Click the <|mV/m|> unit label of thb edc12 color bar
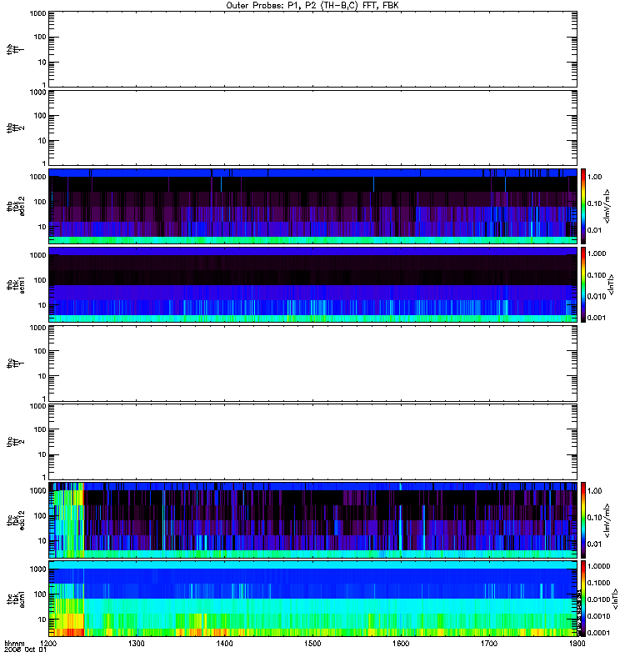This screenshot has width=625, height=667. [607, 206]
